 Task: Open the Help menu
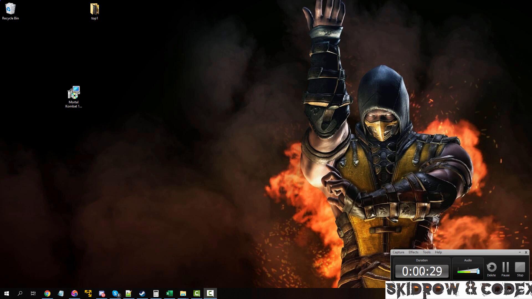(438, 252)
